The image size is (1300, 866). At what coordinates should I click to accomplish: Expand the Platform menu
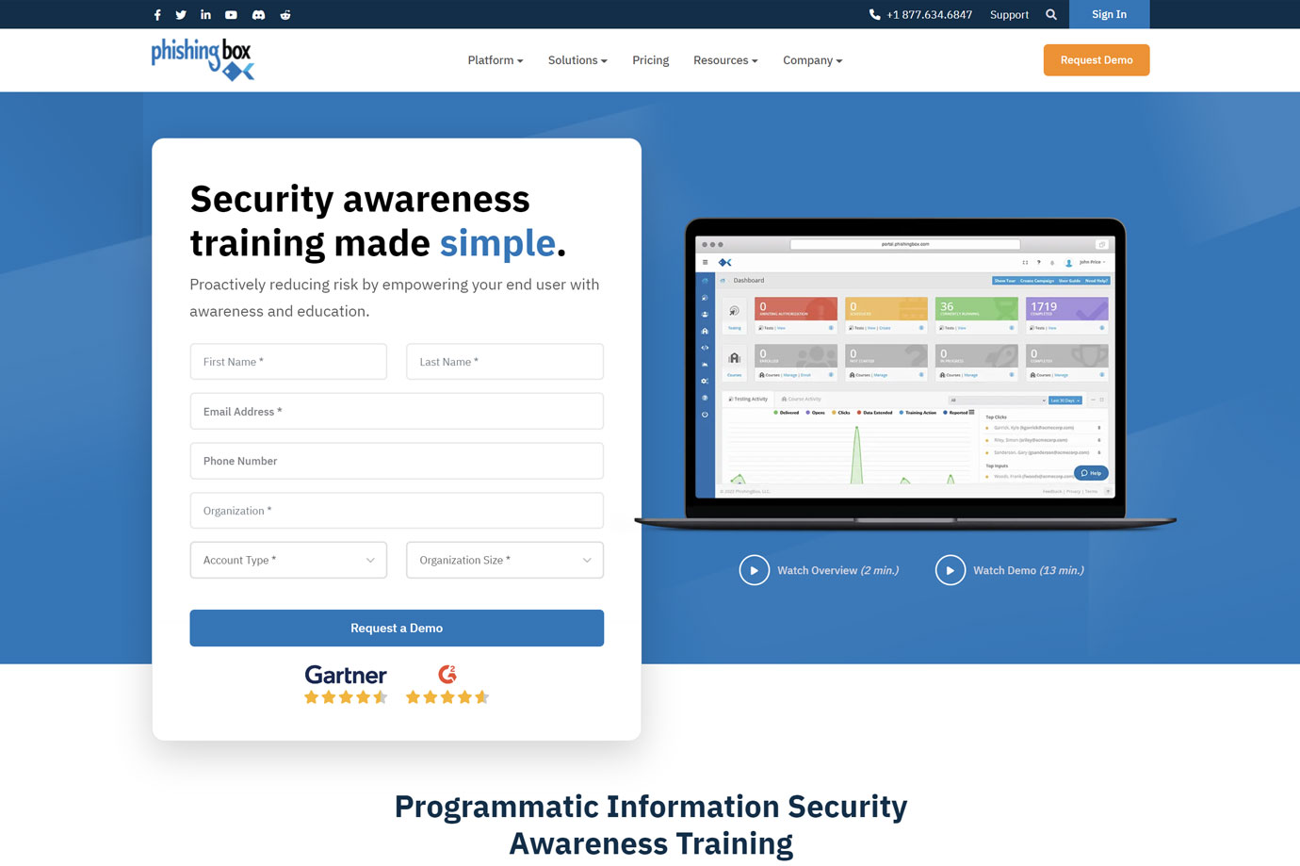pos(496,60)
